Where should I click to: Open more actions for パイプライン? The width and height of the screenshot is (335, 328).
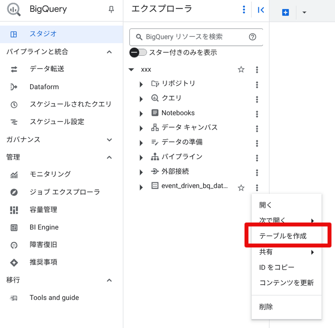(x=257, y=158)
